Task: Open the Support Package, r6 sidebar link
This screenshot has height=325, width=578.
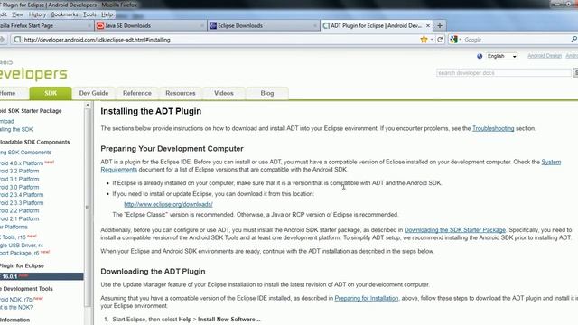Action: [x=20, y=254]
